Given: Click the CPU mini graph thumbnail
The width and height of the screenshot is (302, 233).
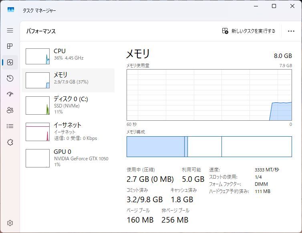Looking at the screenshot, I should pos(38,56).
